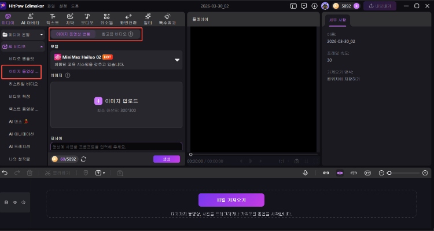
Task: Zoom out timeline with minus button
Action: (381, 173)
